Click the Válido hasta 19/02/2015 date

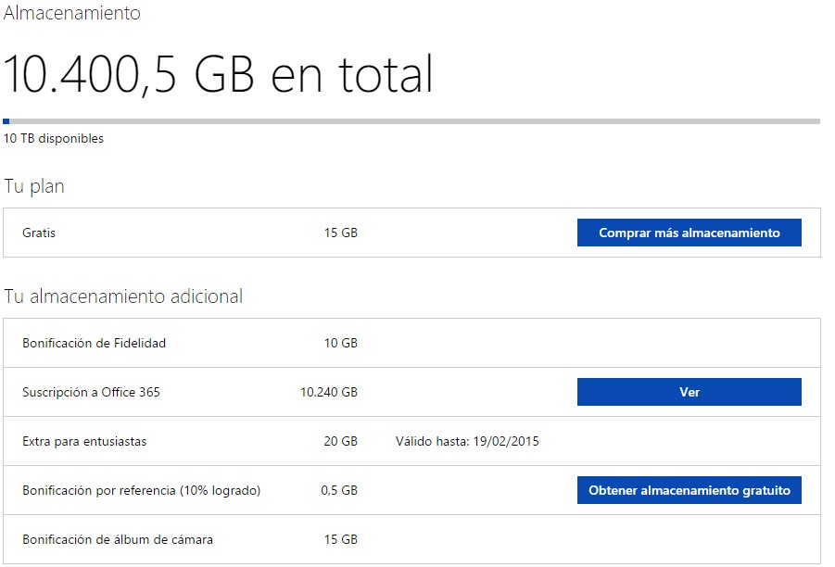click(x=467, y=442)
